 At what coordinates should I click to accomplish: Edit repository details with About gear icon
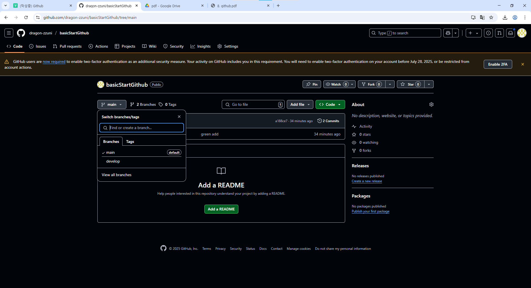(431, 104)
